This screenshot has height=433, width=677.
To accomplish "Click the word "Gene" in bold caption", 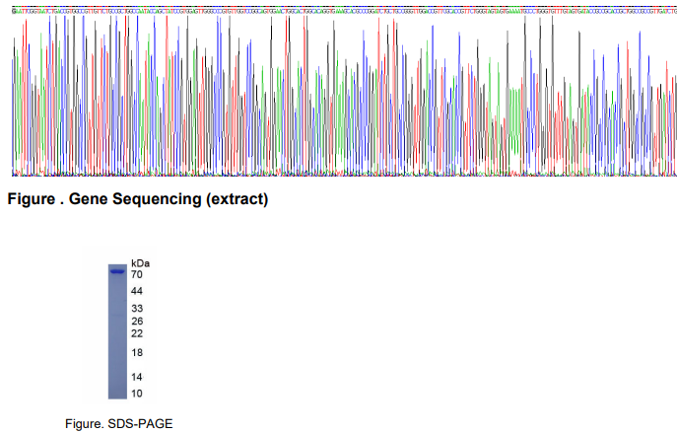I will coord(86,200).
